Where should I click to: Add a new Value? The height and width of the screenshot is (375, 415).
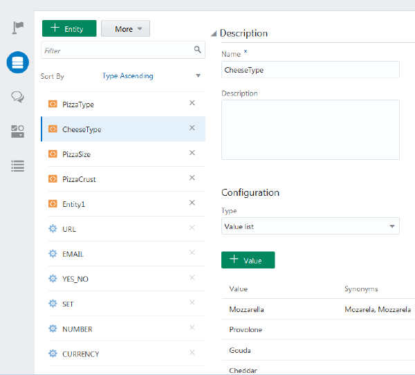pyautogui.click(x=248, y=260)
